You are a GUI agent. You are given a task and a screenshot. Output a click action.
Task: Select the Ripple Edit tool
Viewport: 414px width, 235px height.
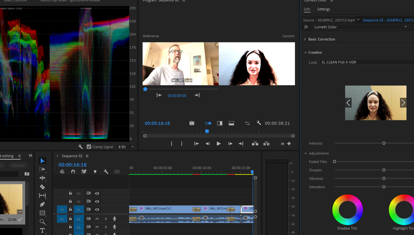tap(42, 178)
